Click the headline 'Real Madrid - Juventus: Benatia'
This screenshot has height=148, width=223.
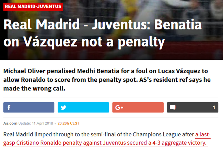point(103,24)
